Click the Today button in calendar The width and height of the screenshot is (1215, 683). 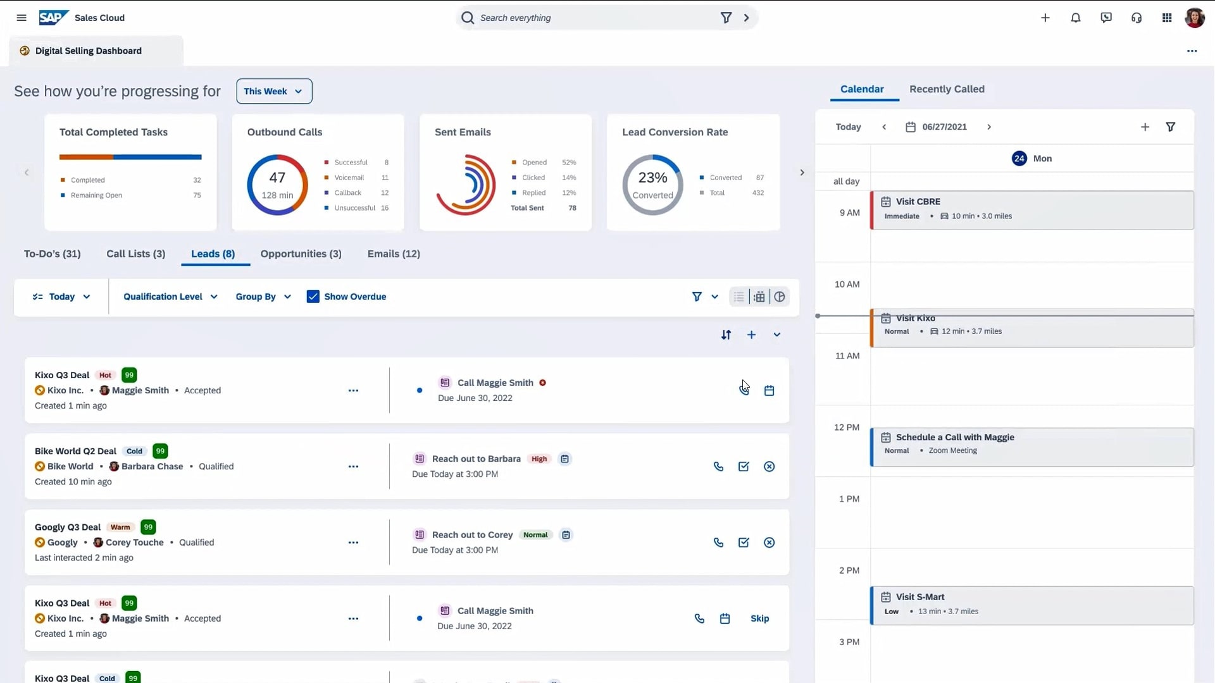848,127
